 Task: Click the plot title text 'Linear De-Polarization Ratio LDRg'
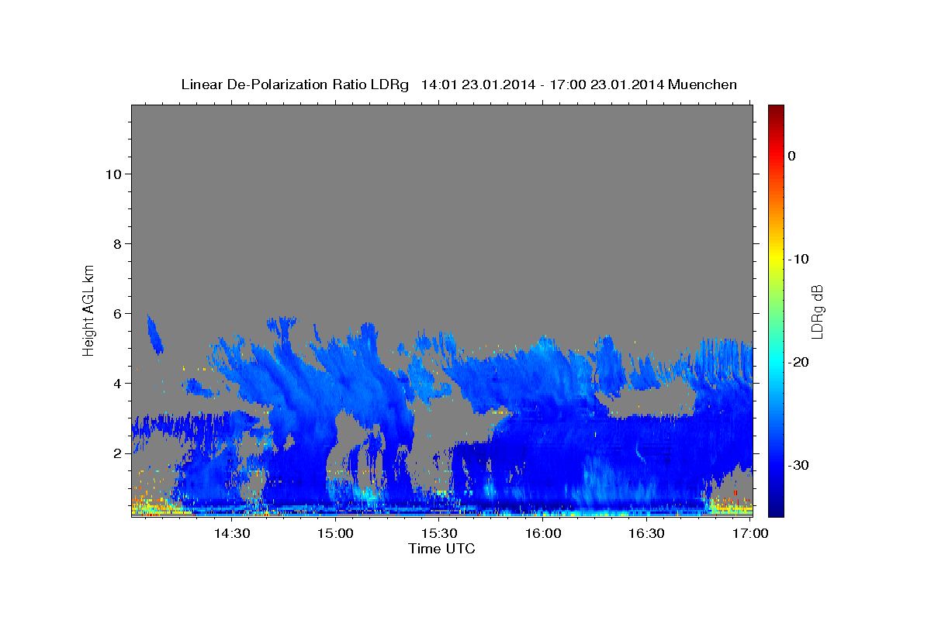[294, 84]
